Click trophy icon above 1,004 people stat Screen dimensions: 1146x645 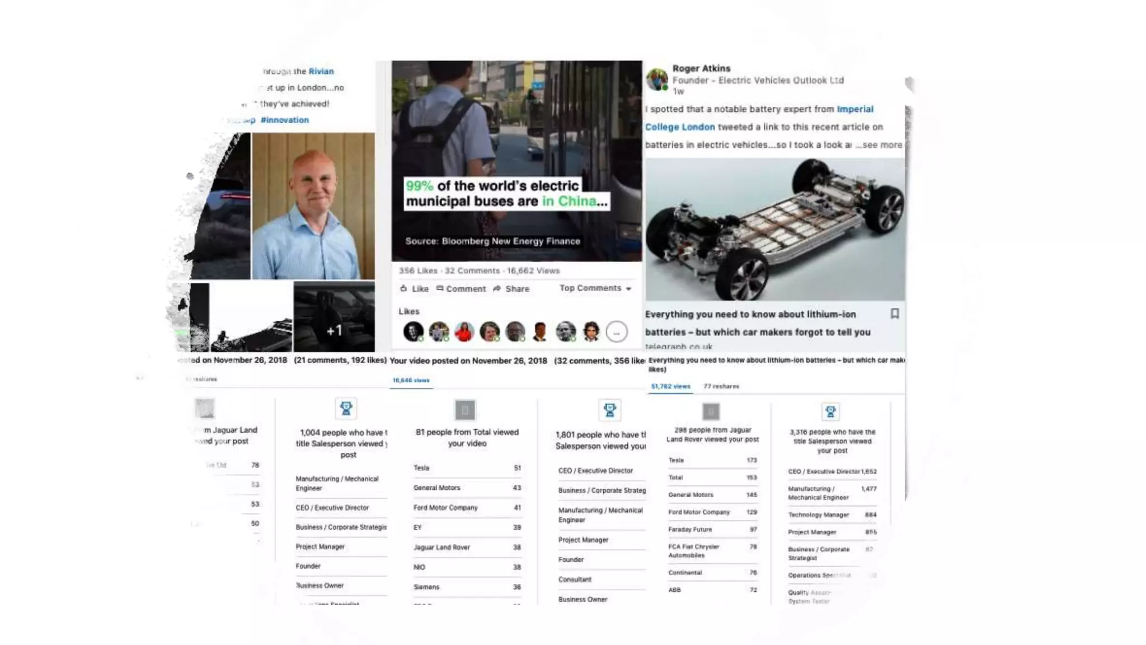[x=346, y=409]
